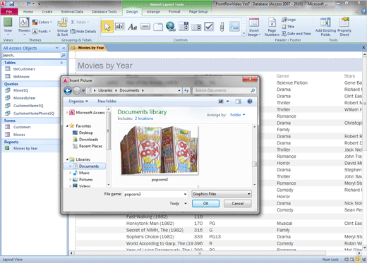
Task: Open the Organize dropdown menu
Action: point(78,102)
